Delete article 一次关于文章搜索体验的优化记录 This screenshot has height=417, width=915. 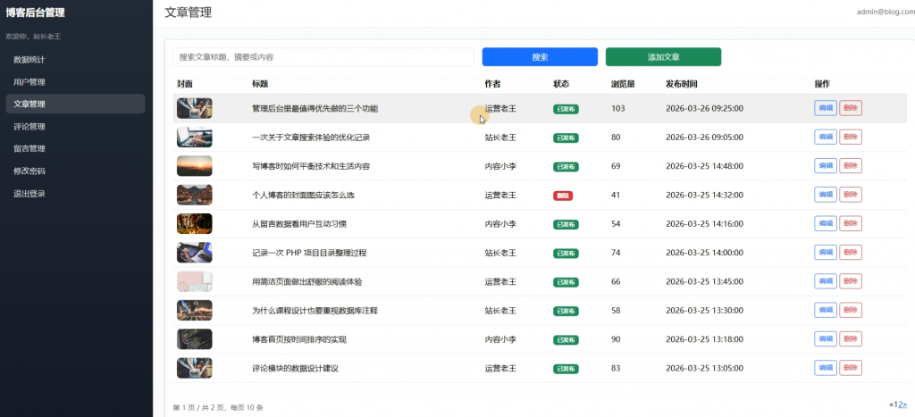click(851, 137)
